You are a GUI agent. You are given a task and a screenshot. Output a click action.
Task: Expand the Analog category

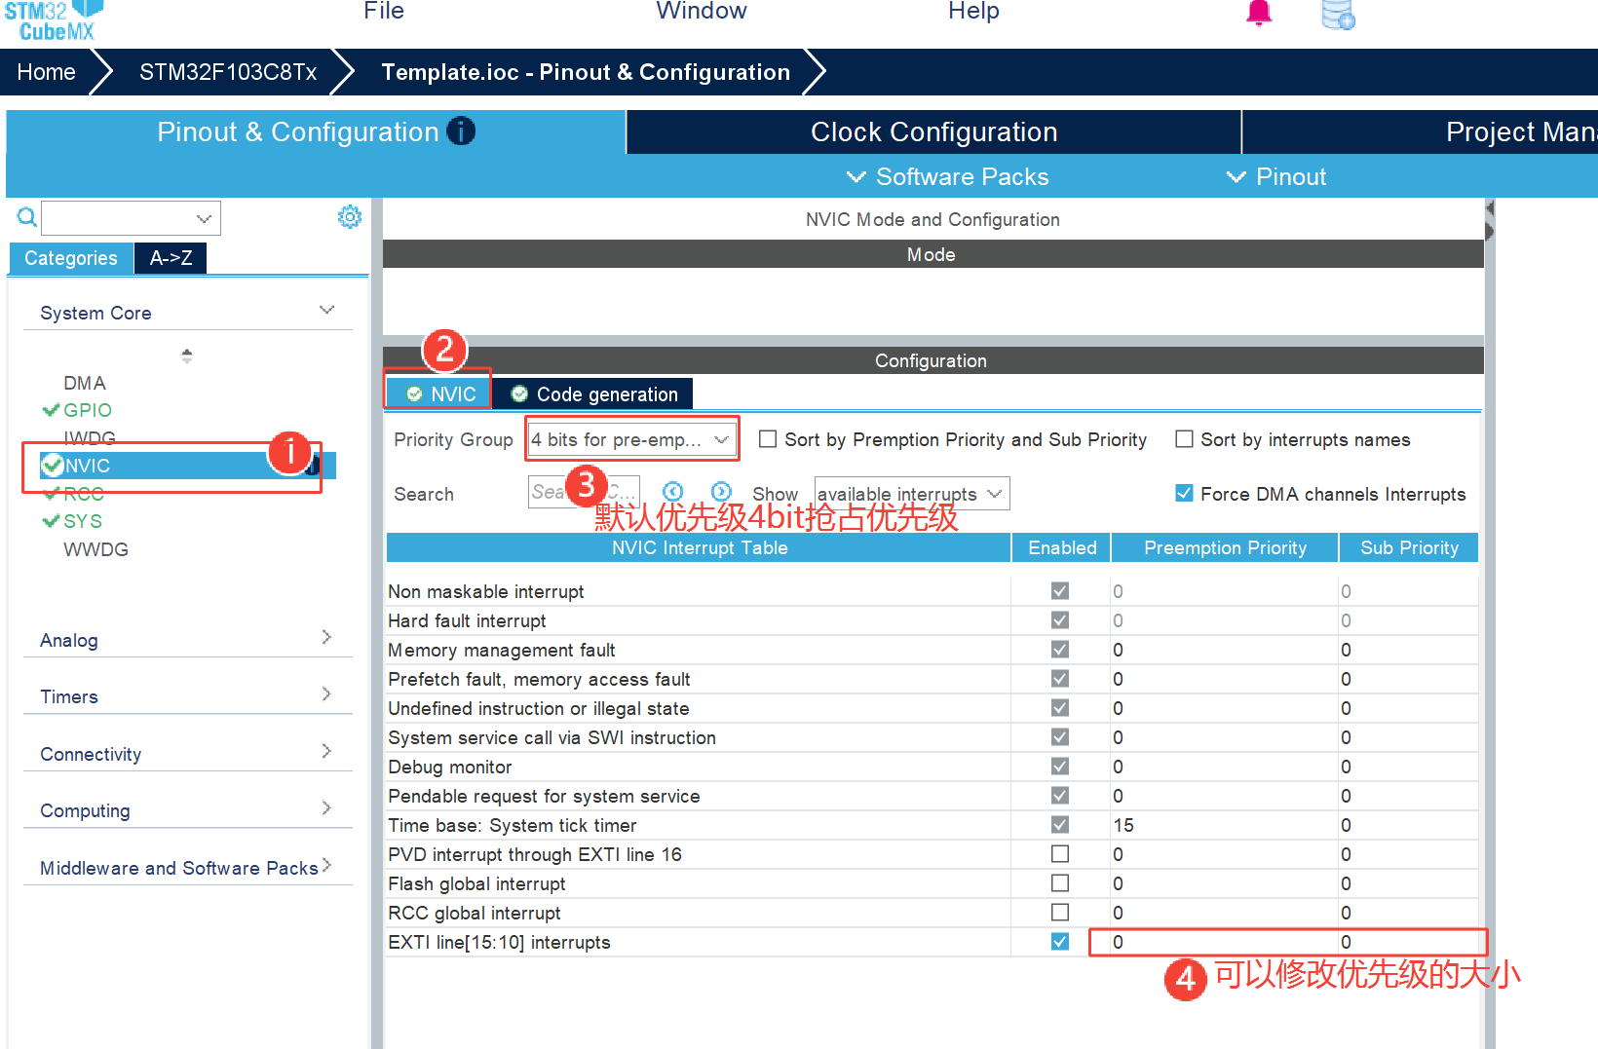[x=326, y=637]
